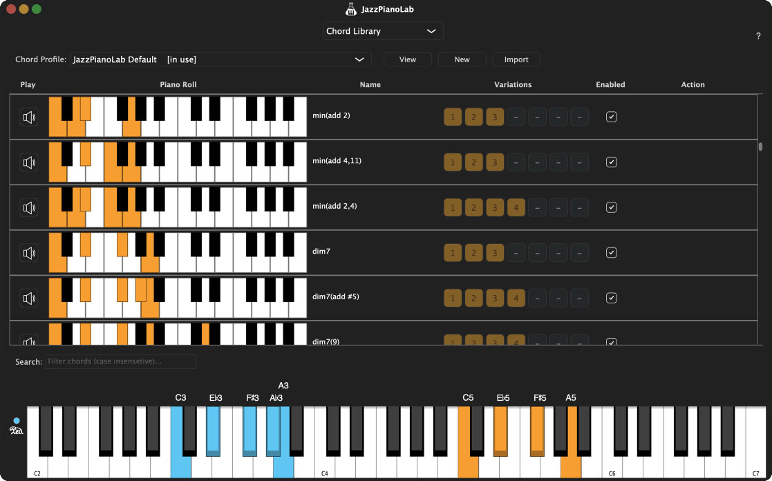The width and height of the screenshot is (772, 481).
Task: Create a new chord profile with New
Action: coord(462,59)
